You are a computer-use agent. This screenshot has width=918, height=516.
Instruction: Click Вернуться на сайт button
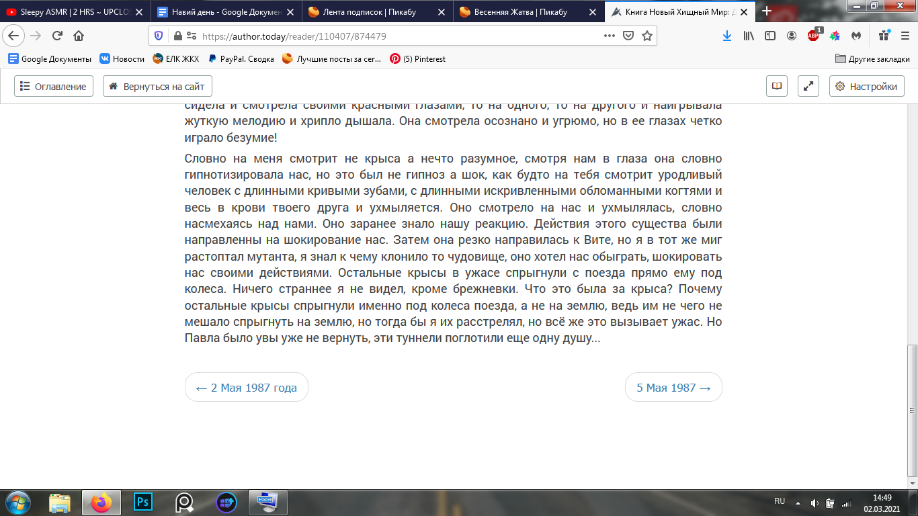point(158,86)
